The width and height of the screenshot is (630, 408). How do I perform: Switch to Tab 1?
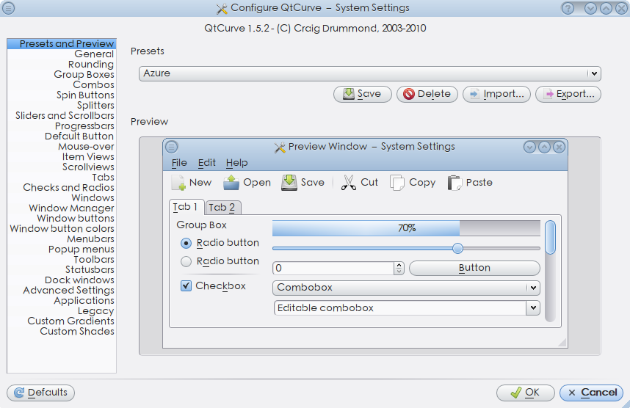tap(186, 207)
